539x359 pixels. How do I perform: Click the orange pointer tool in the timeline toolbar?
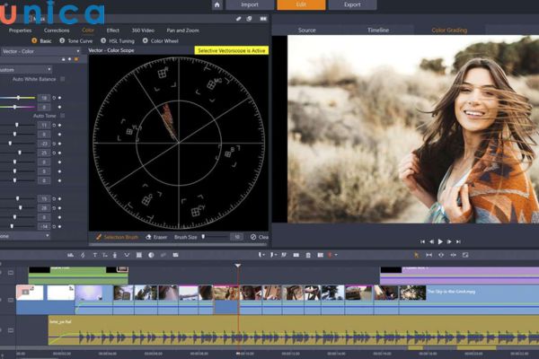(417, 255)
